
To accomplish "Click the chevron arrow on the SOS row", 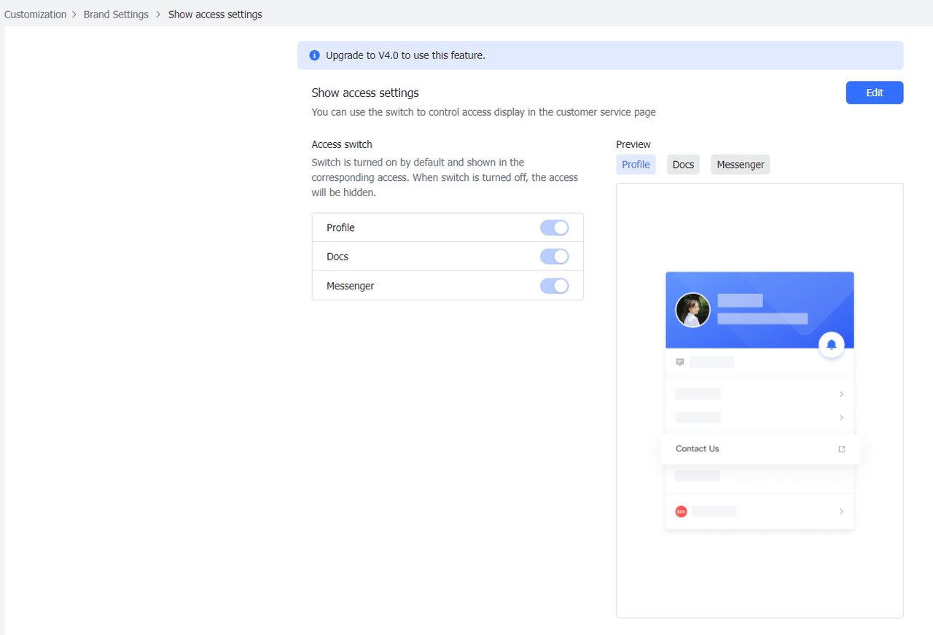I will (841, 512).
